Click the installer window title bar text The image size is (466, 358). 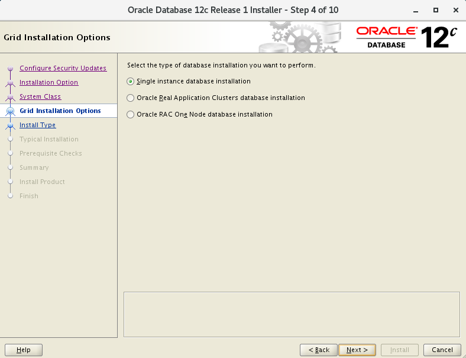point(233,10)
